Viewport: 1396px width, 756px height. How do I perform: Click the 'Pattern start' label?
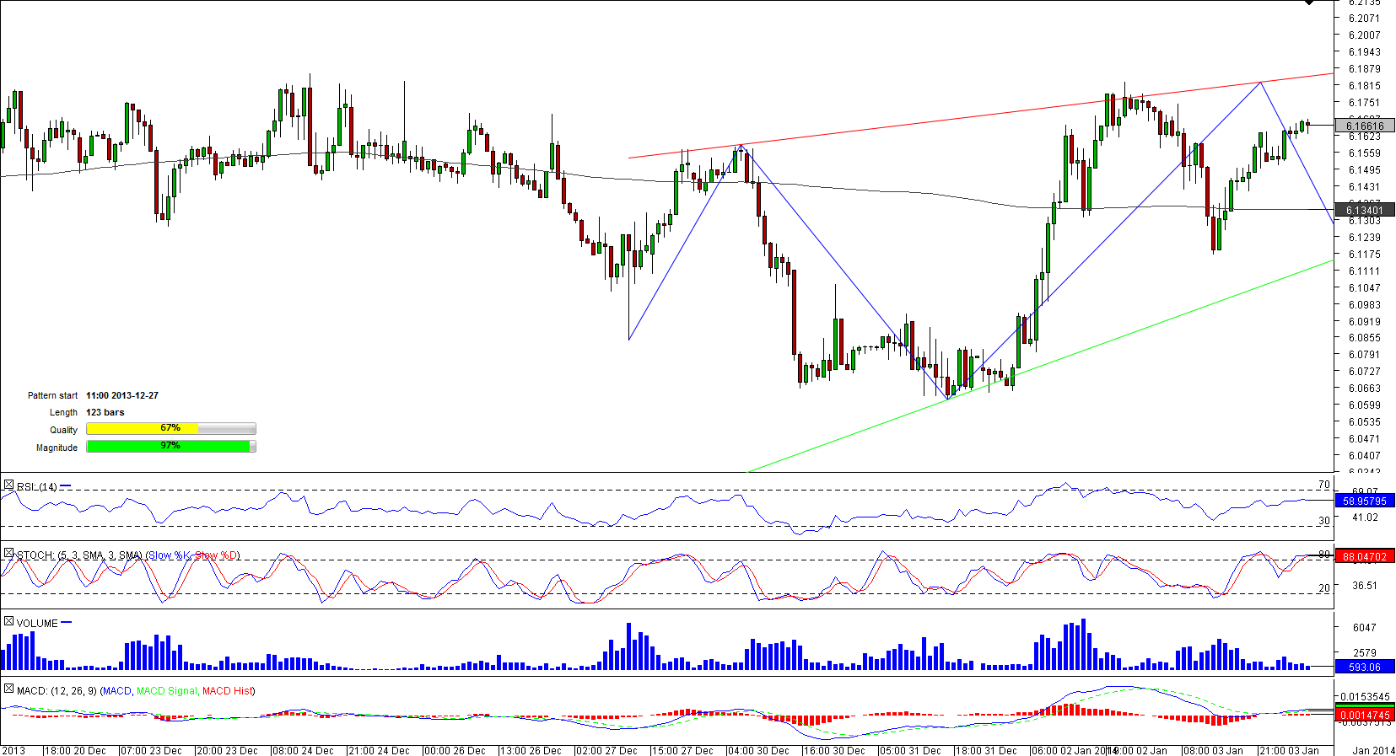(x=52, y=395)
